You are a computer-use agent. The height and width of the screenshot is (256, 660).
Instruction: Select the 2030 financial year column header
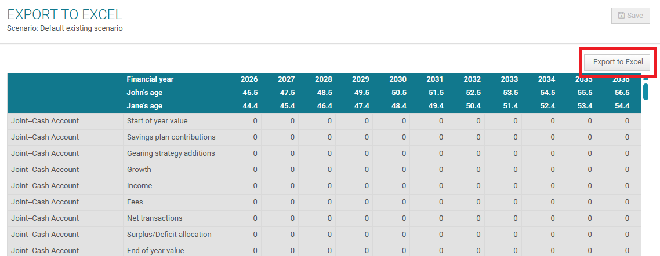click(397, 79)
